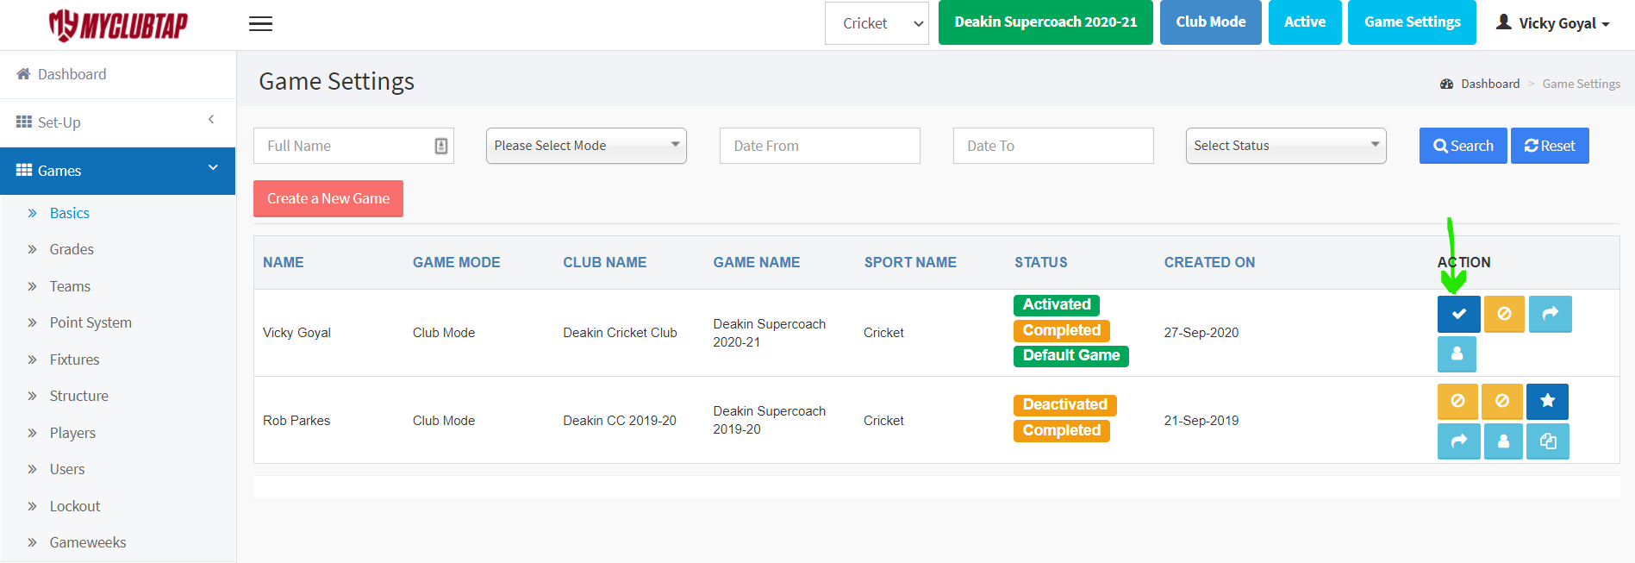Open Players in the sidebar

[72, 433]
